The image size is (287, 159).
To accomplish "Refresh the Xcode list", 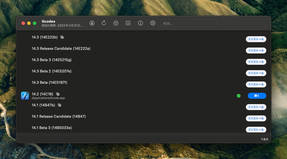I will click(104, 23).
